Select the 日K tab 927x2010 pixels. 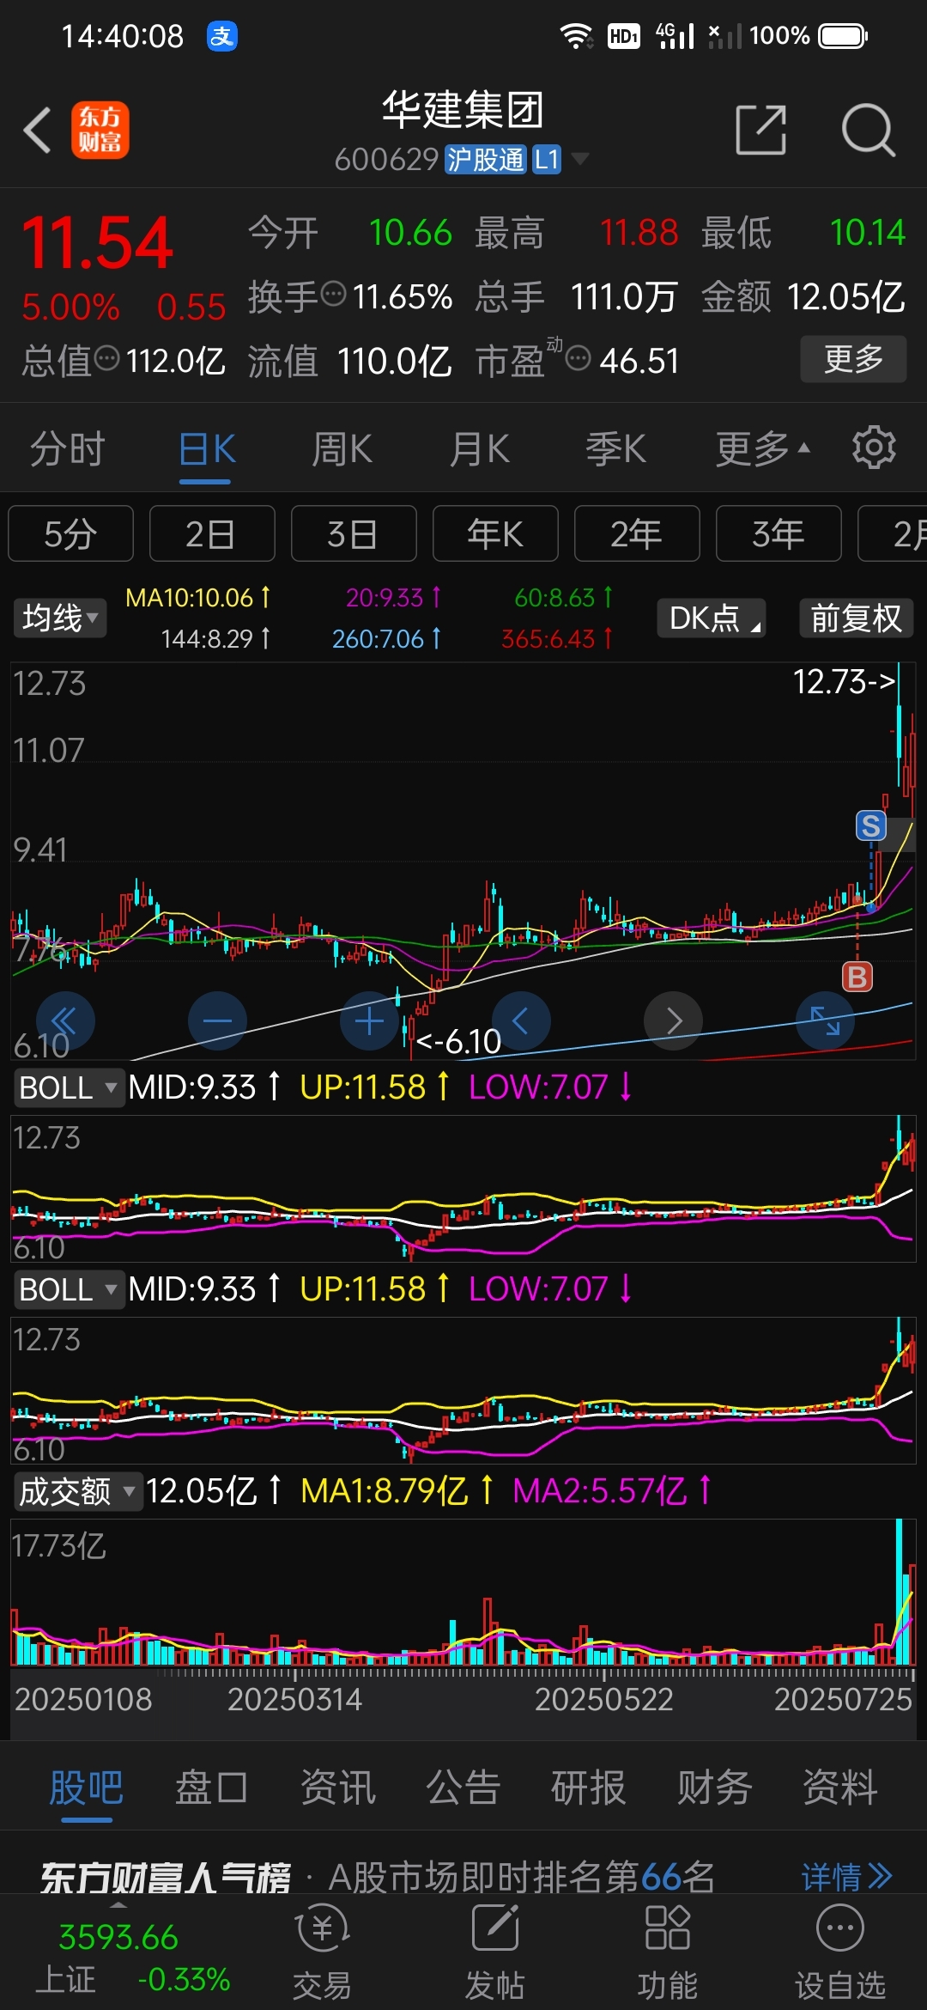(207, 448)
